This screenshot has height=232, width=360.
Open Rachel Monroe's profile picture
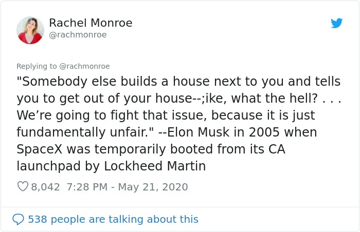coord(30,30)
